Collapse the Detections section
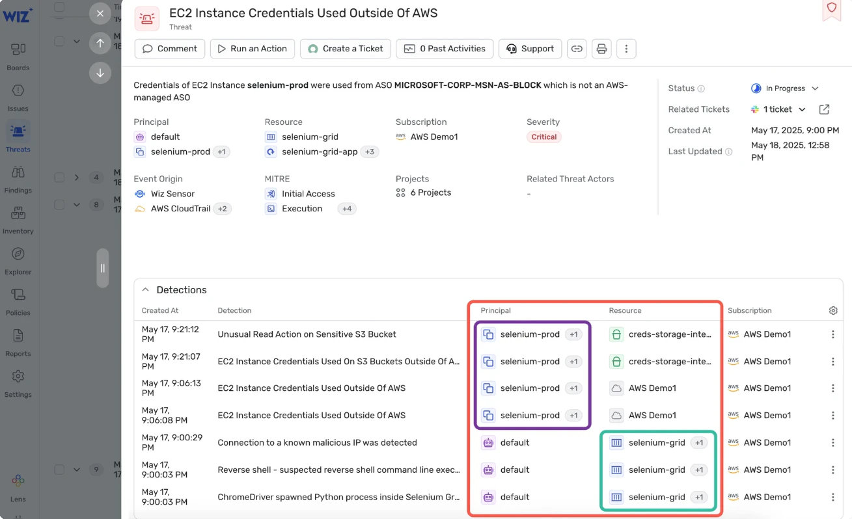Screen dimensions: 852x519 point(145,290)
